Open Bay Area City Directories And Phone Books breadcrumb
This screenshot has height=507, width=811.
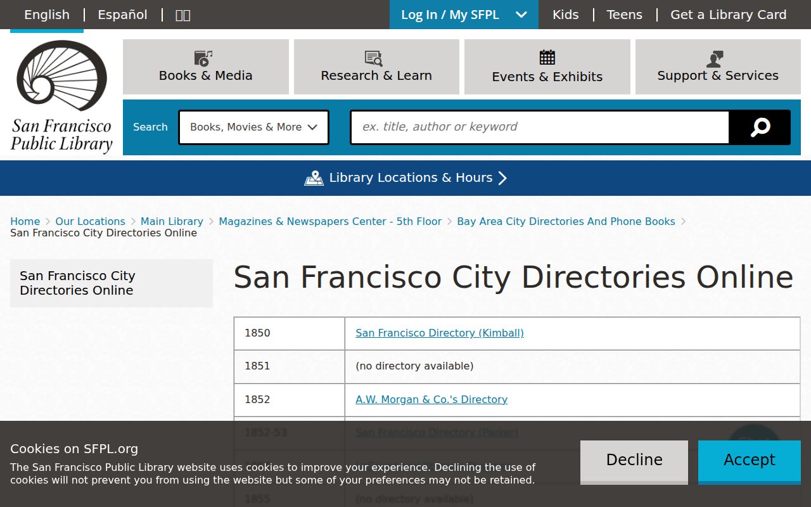566,221
